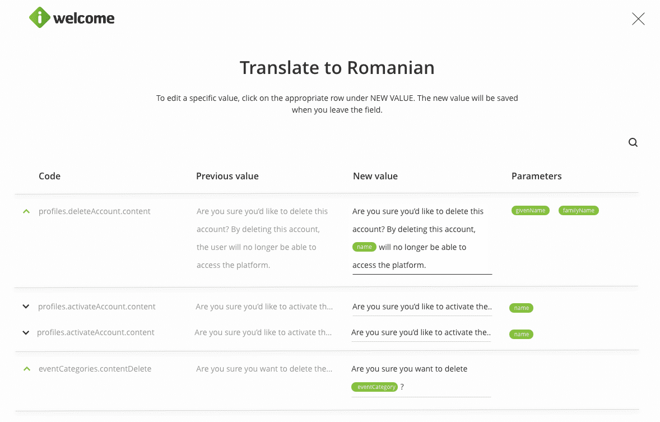Click name parameter of second activateAccount row
The image size is (660, 422).
(x=521, y=334)
